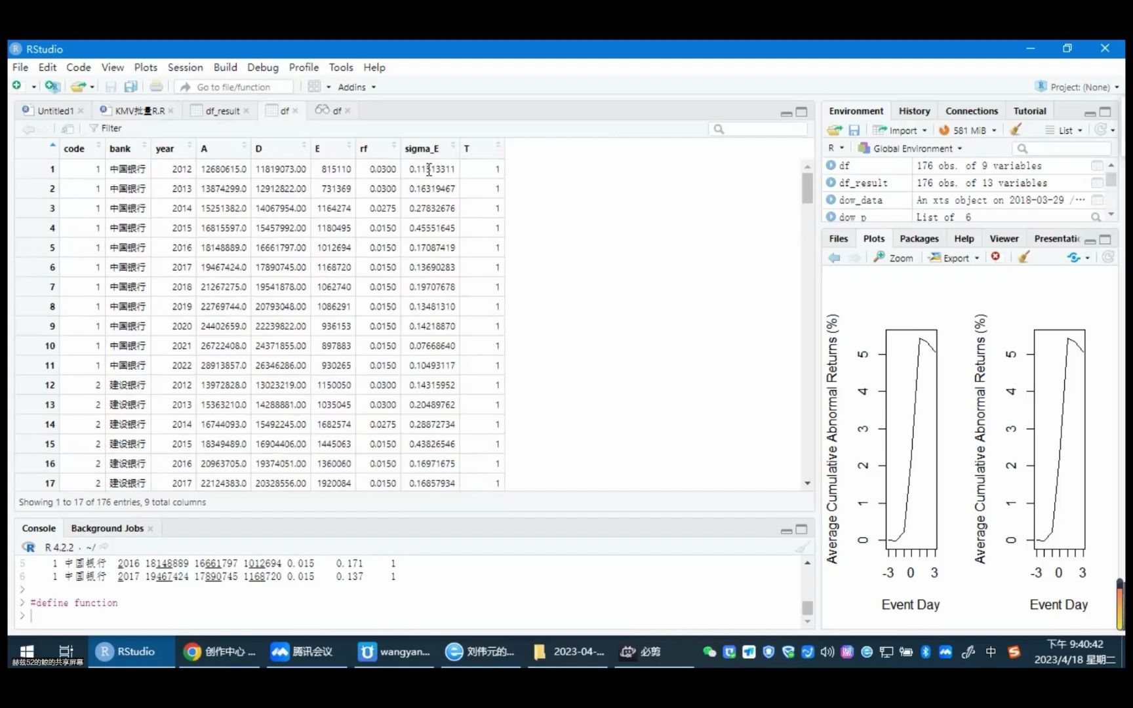Open RStudio from the Windows taskbar
Image resolution: width=1133 pixels, height=708 pixels.
click(127, 652)
